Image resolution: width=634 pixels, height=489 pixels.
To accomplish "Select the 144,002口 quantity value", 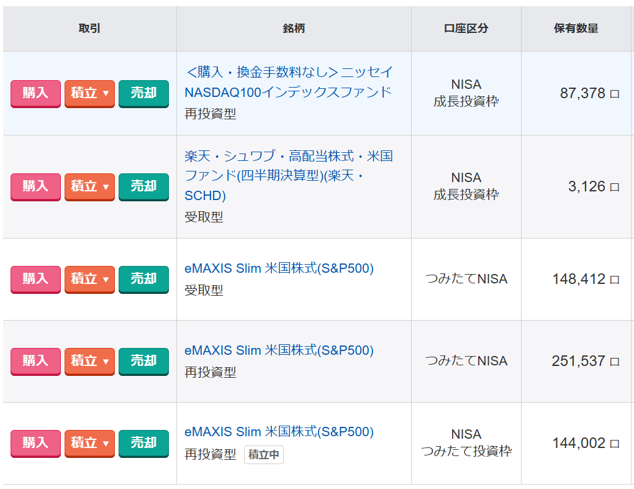I will coord(586,443).
